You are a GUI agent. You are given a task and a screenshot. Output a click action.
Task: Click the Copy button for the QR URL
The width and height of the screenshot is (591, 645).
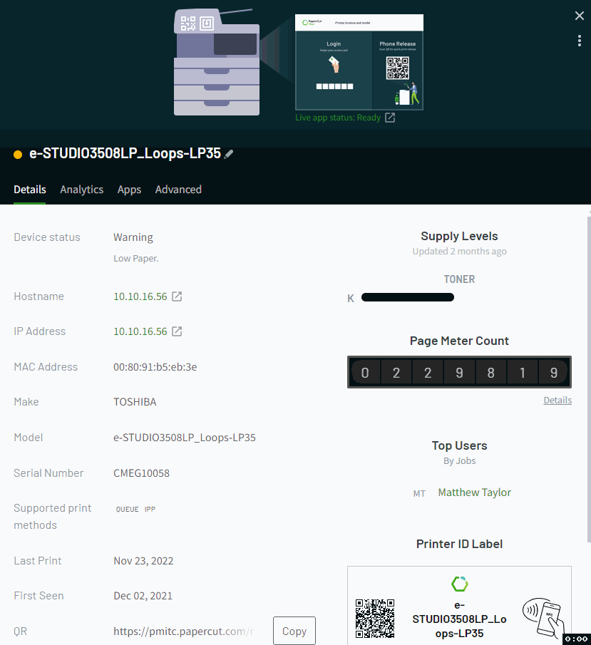294,630
